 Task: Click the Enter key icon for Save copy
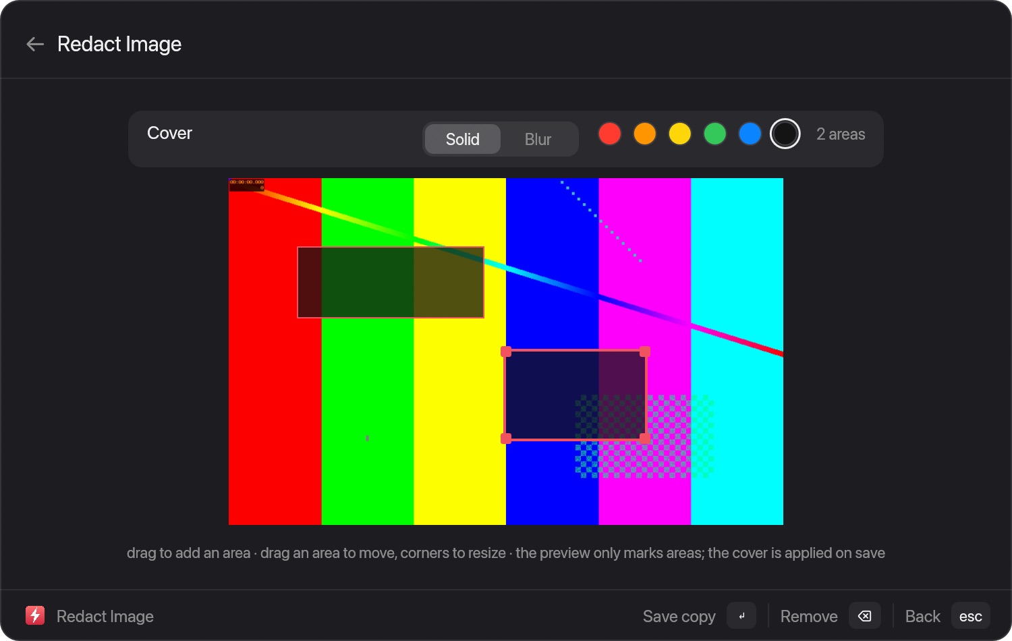(x=741, y=616)
